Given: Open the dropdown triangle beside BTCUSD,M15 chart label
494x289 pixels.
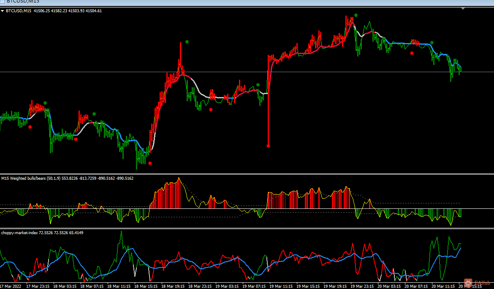Looking at the screenshot, I should 3,11.
